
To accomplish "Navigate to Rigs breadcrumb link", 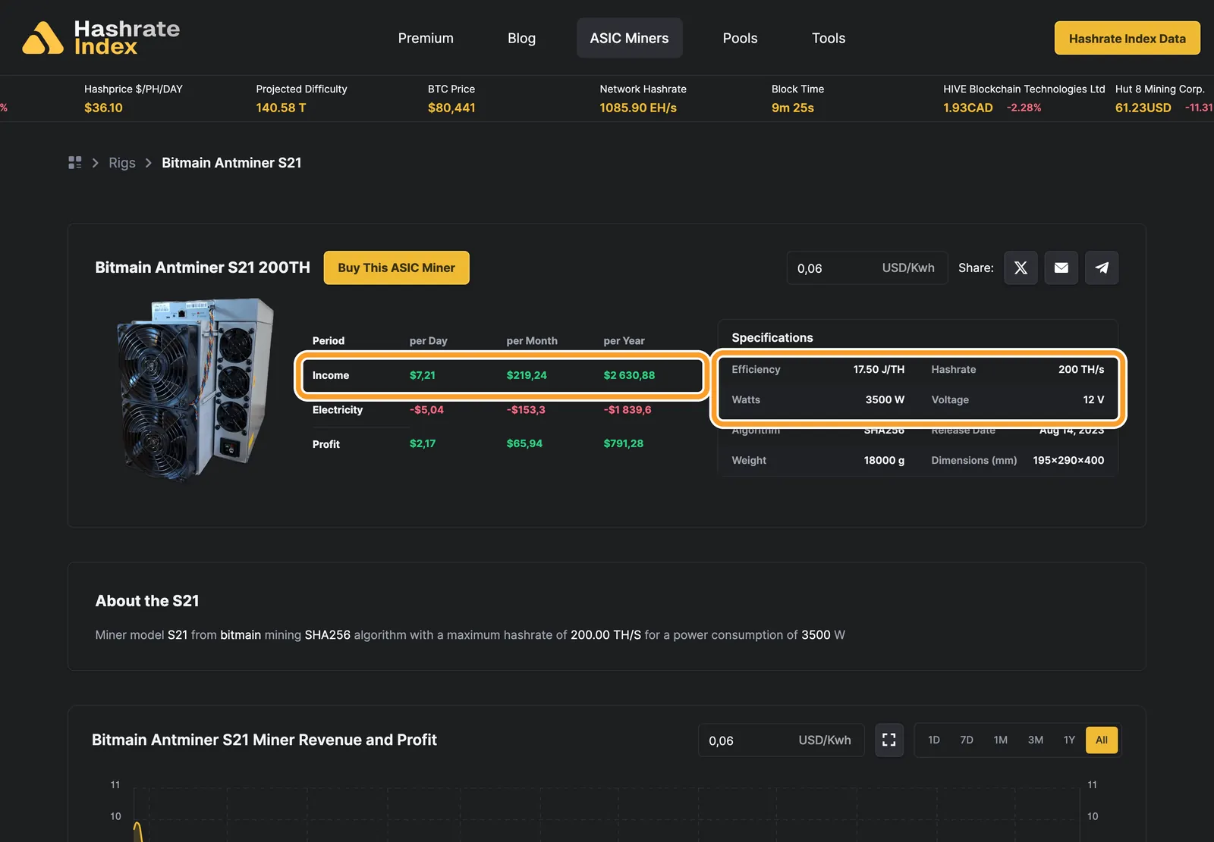I will 121,162.
